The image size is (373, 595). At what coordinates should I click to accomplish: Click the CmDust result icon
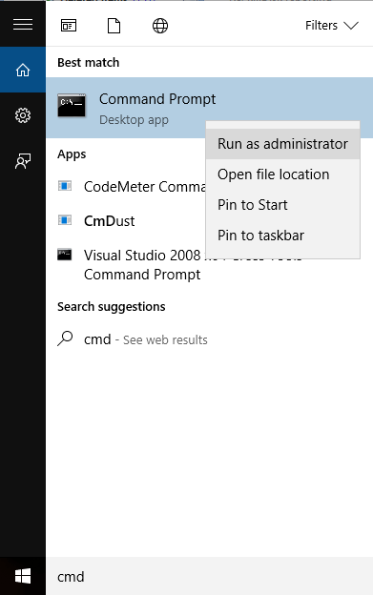click(65, 220)
